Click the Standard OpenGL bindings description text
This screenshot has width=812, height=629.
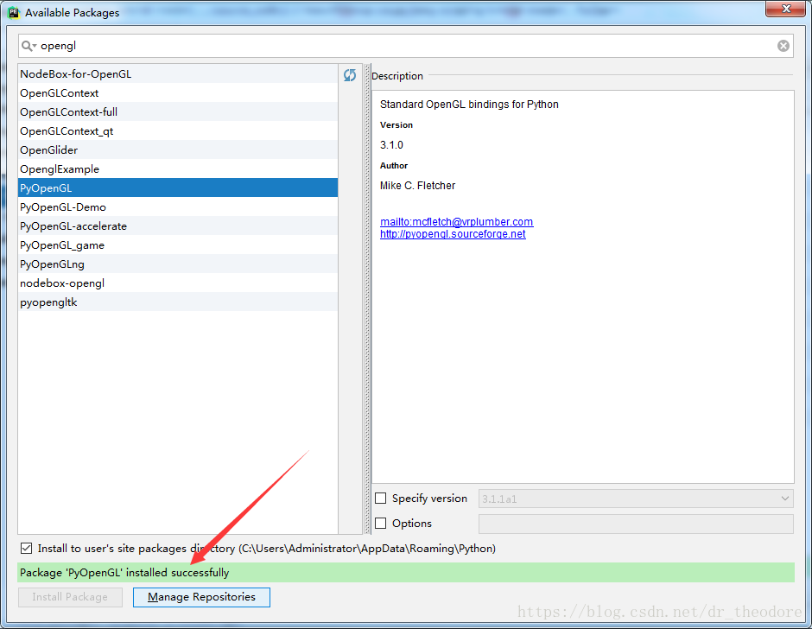tap(469, 105)
